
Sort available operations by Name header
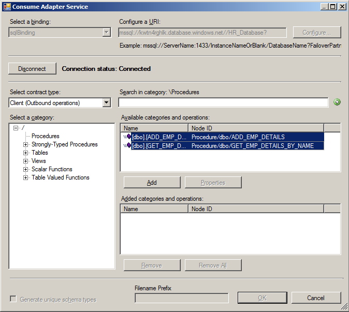[154, 128]
